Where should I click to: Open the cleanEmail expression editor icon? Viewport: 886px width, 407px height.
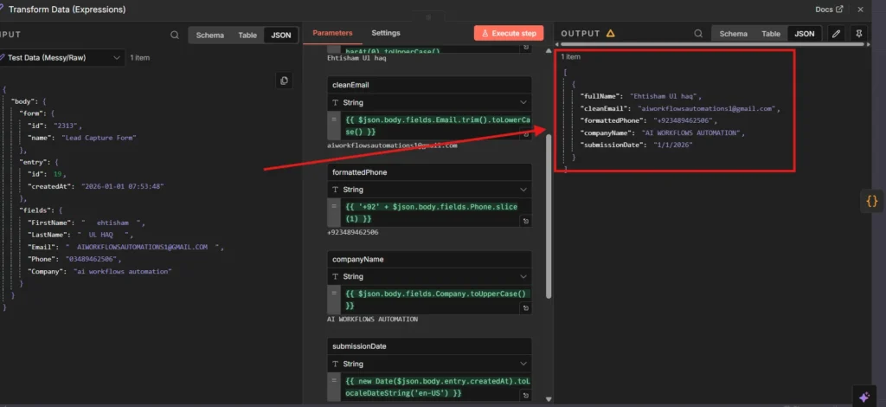(525, 133)
